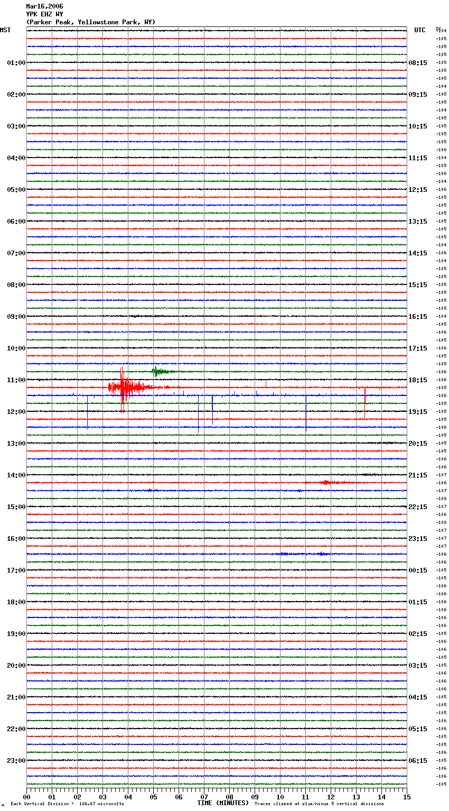Click the Traces clipped at plus/minus footnote
The height and width of the screenshot is (811, 449).
coord(319,804)
